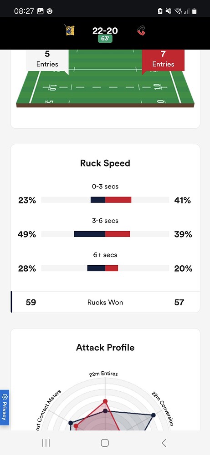Select the 7 Entries red label

pyautogui.click(x=163, y=59)
